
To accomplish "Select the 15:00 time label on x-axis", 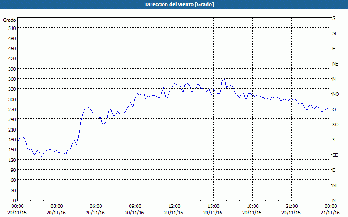I will pyautogui.click(x=213, y=207).
